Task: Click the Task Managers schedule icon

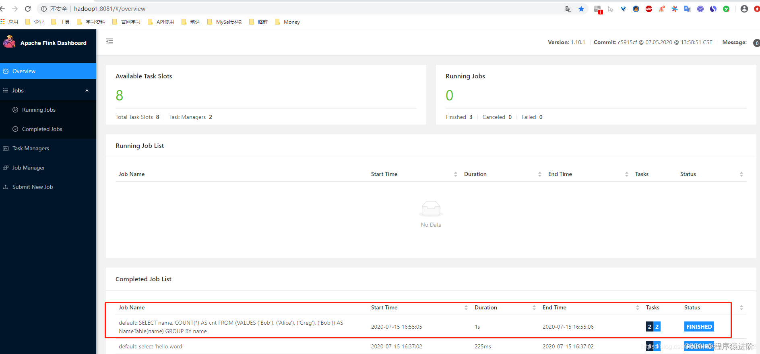Action: tap(6, 148)
